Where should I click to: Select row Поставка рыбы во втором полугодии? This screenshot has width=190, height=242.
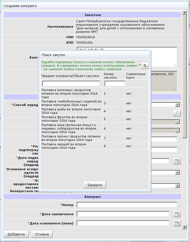tap(95, 111)
